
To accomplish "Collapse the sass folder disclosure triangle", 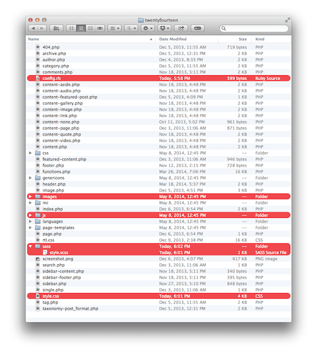I will click(x=30, y=246).
